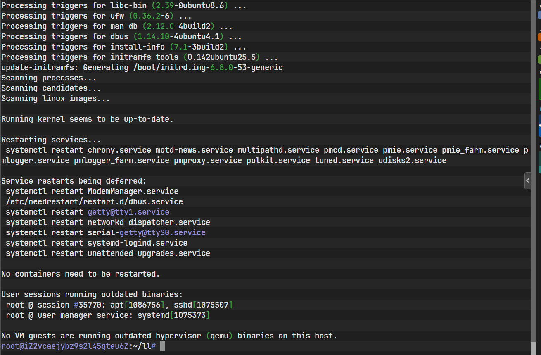
Task: Click the 'Service restarts being deferred:' heading
Action: [74, 181]
